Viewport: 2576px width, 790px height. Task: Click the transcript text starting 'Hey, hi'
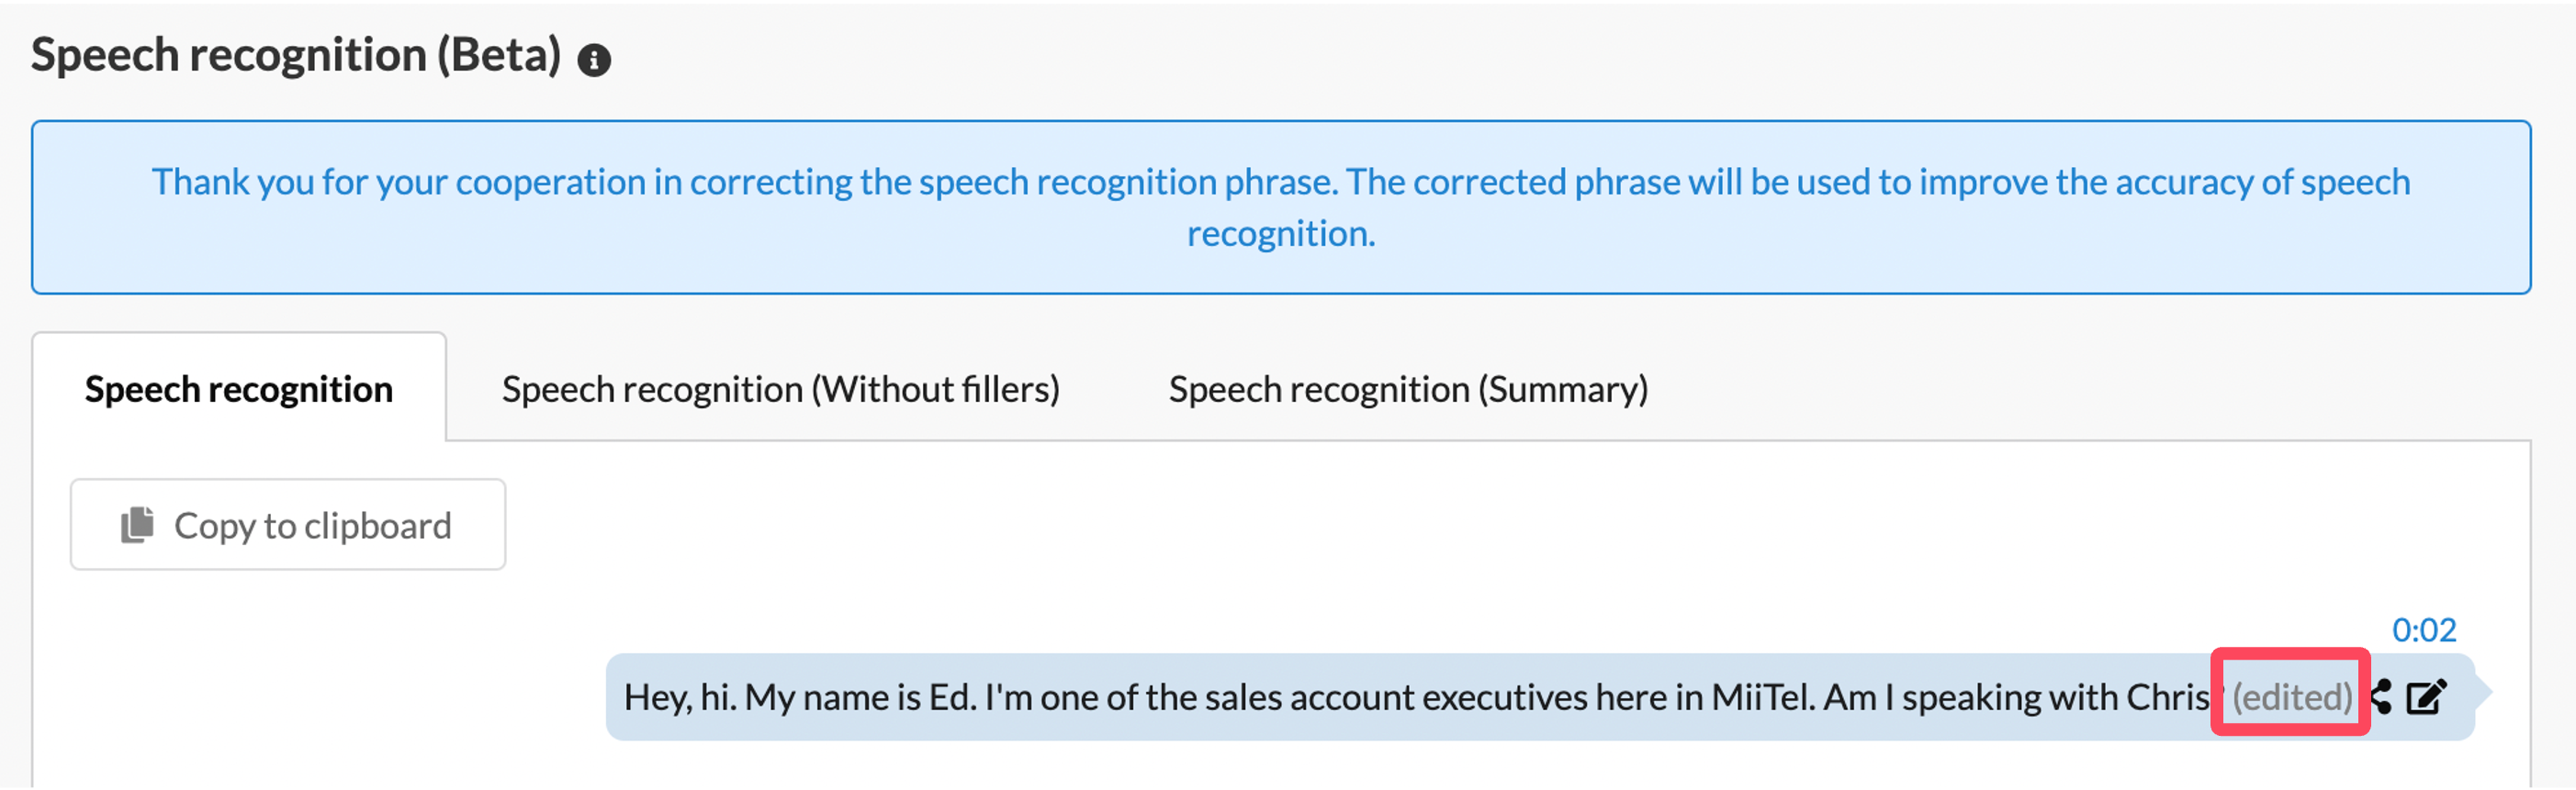[1417, 696]
